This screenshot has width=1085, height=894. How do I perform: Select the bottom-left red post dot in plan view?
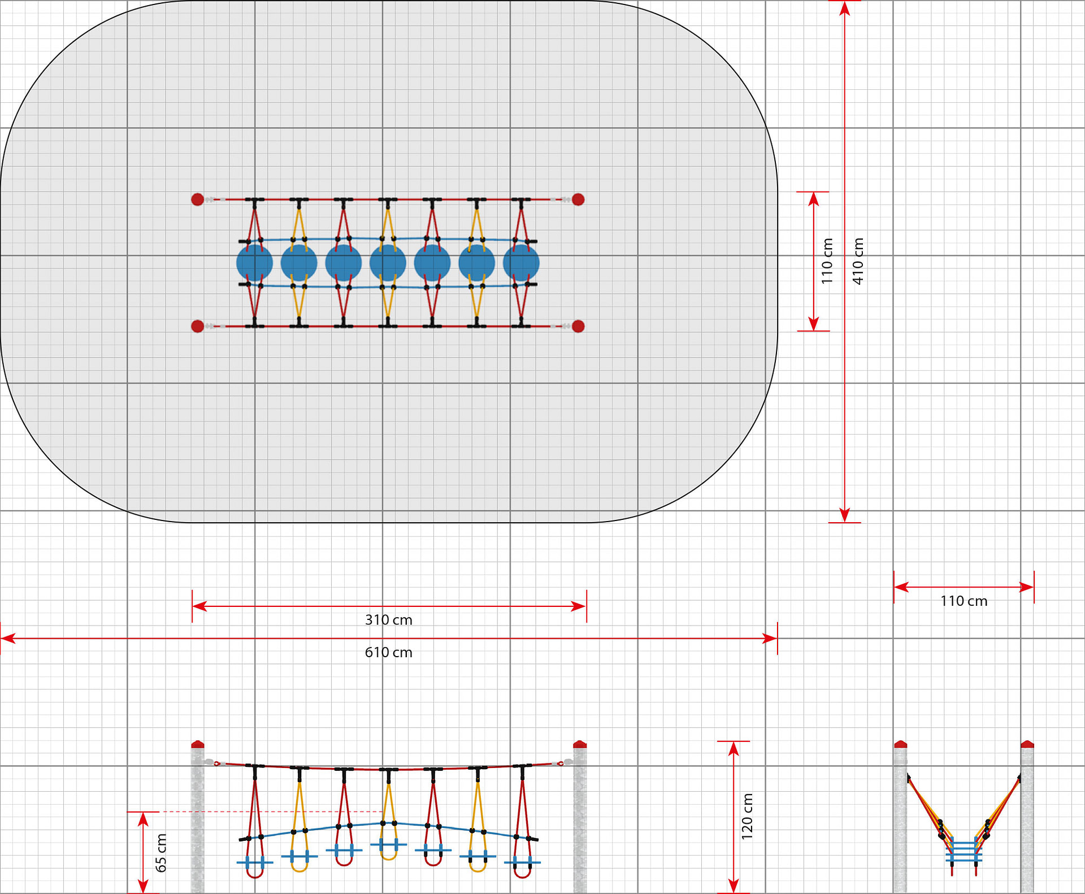click(197, 326)
